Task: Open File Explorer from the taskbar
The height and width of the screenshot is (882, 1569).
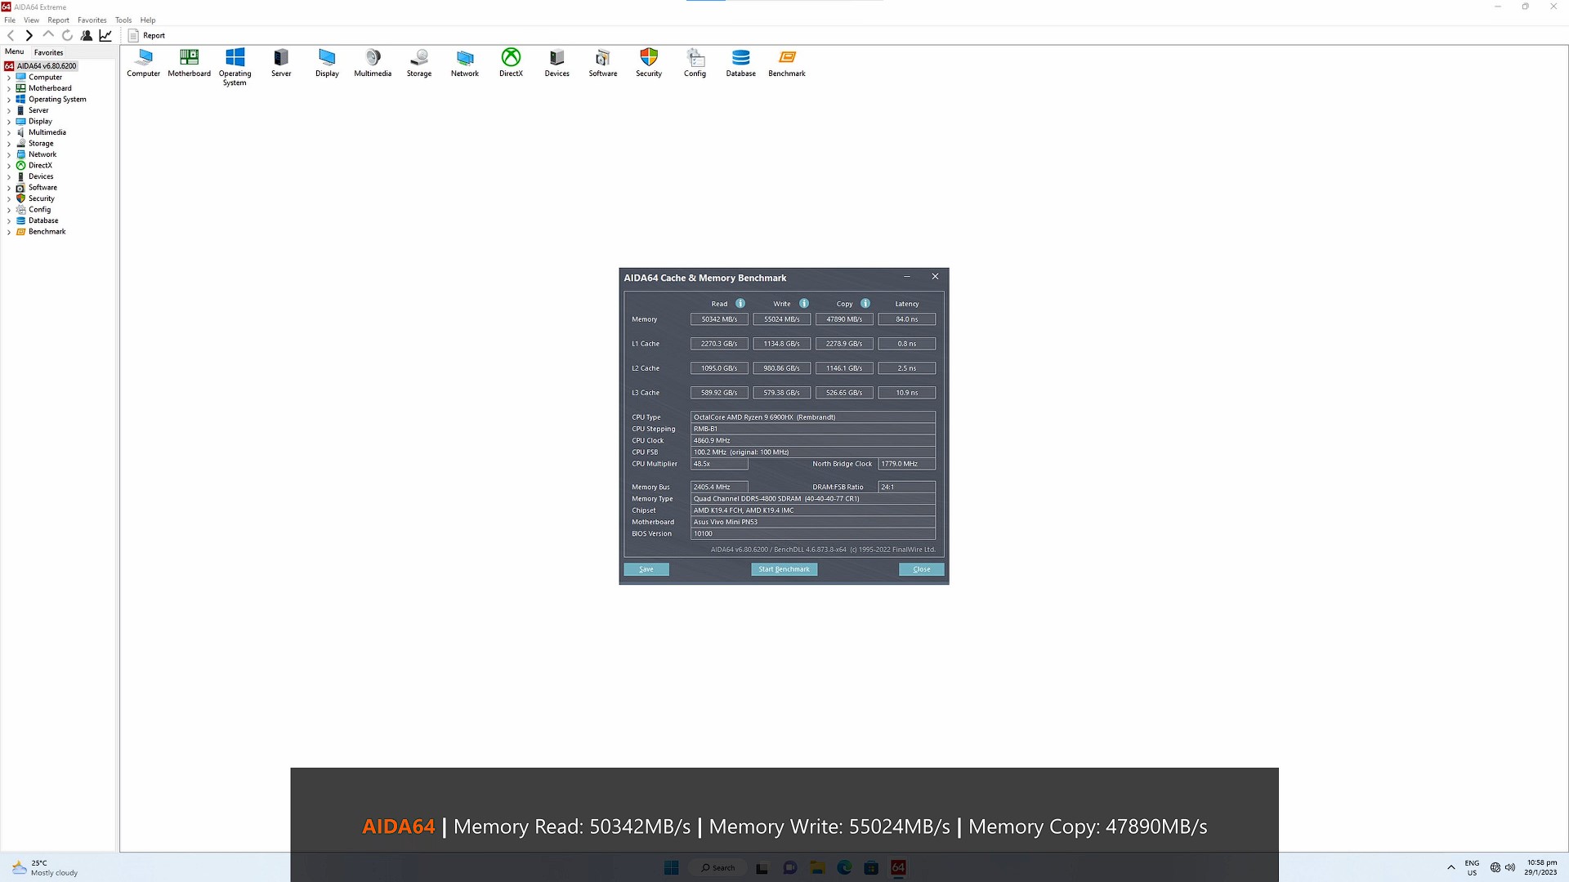Action: [817, 867]
